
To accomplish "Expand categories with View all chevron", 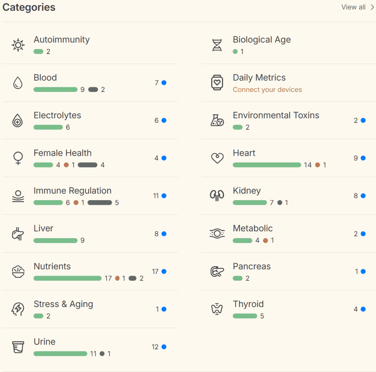I will [x=372, y=7].
